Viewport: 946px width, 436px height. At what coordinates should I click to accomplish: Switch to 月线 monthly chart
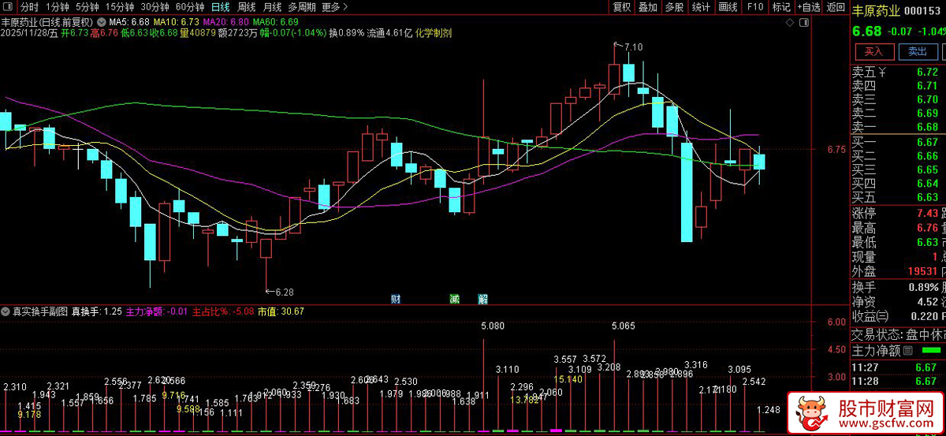click(272, 7)
